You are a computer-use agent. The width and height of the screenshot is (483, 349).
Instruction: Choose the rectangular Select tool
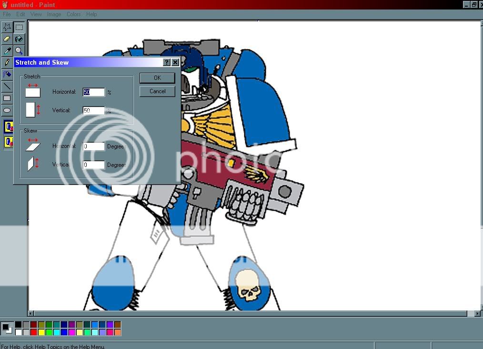[x=19, y=27]
